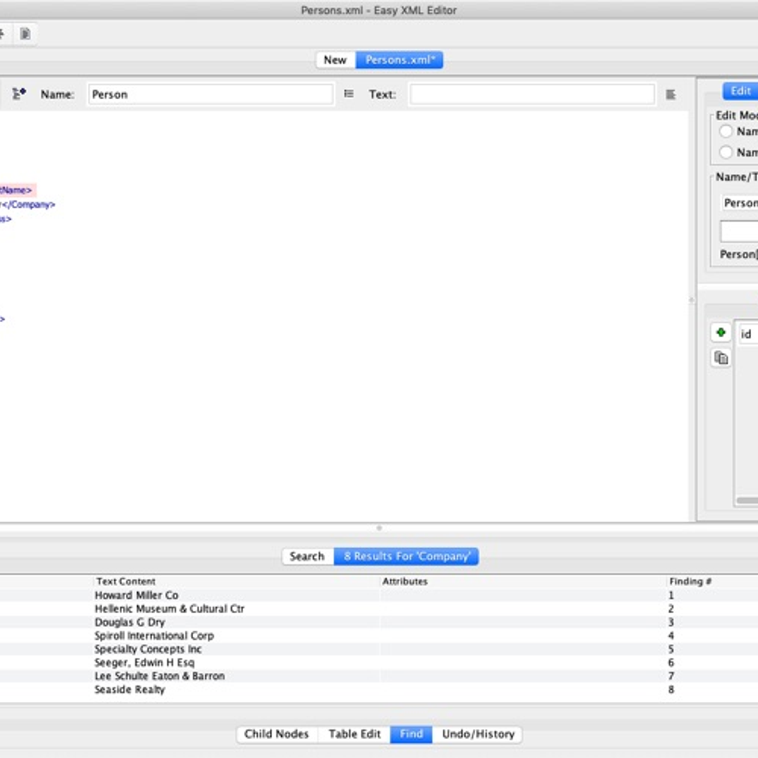Screen dimensions: 758x758
Task: Click the node tree icon left of Name
Action: pos(19,94)
